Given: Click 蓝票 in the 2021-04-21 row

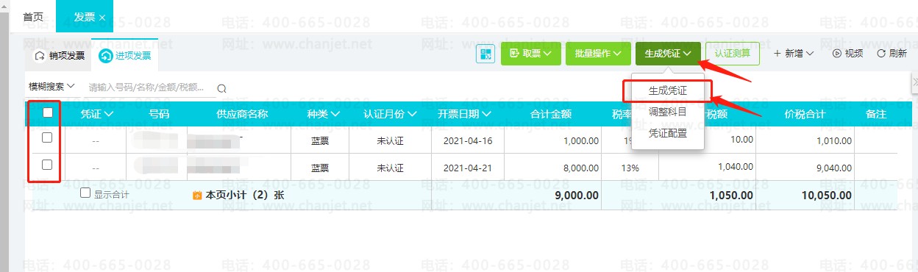Looking at the screenshot, I should [x=319, y=168].
